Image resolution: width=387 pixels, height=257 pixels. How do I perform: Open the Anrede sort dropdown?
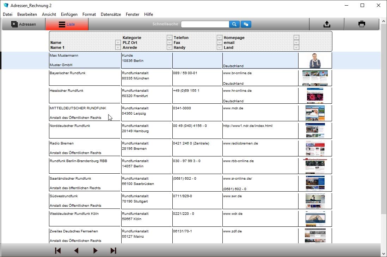pos(169,47)
